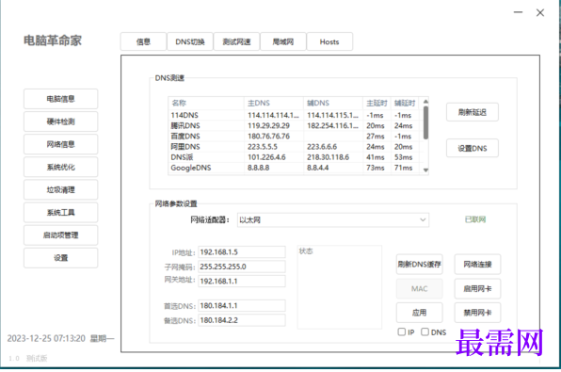Open the 硬件检测 sidebar section
Image resolution: width=561 pixels, height=372 pixels.
coord(60,121)
